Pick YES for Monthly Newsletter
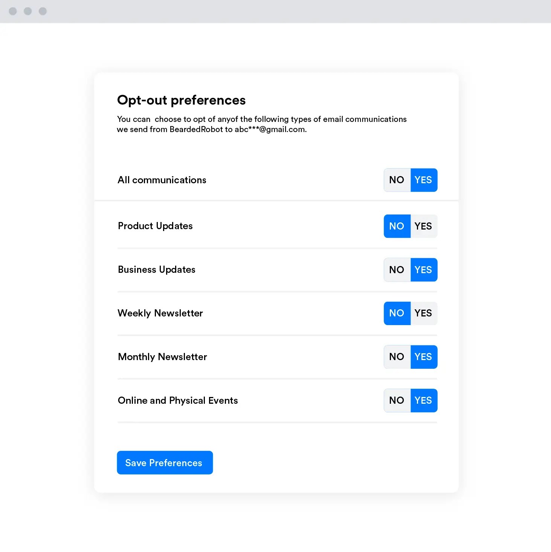 tap(424, 357)
